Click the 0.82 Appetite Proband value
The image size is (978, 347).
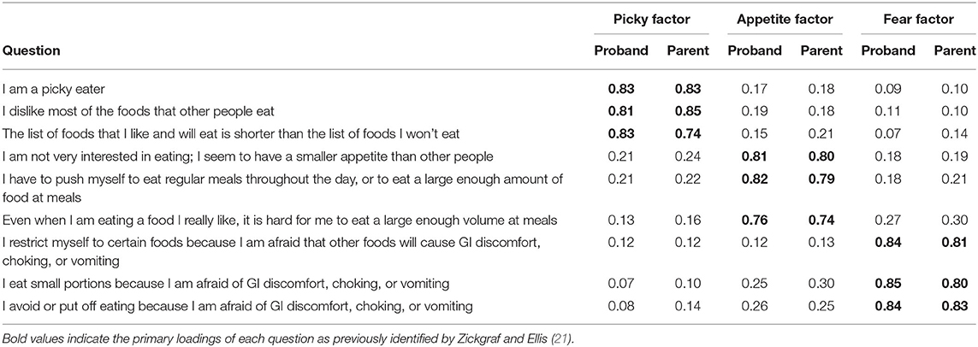click(754, 179)
